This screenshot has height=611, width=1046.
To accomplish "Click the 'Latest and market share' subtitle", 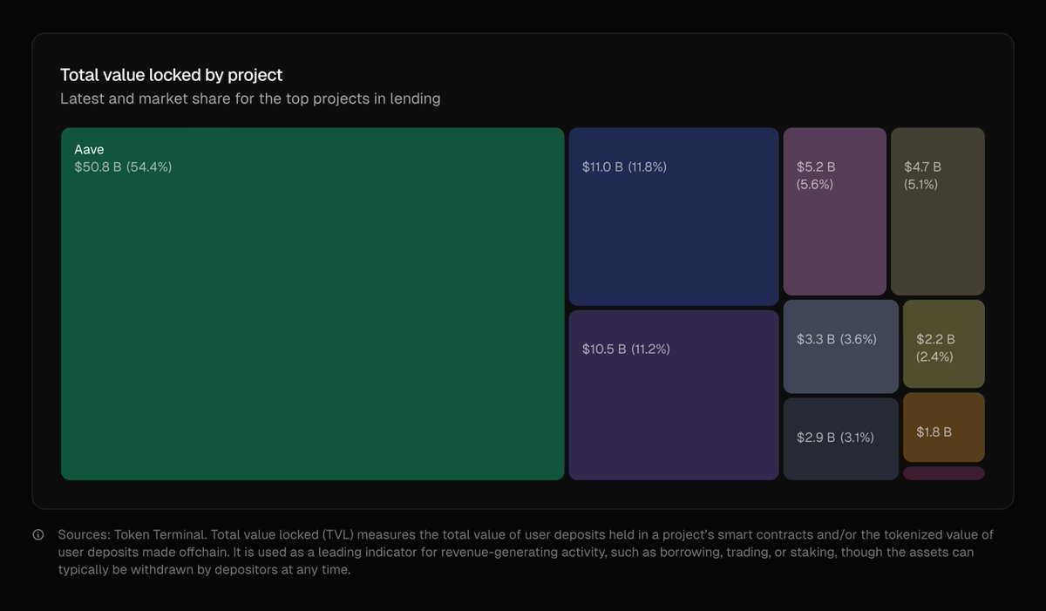I will 250,98.
